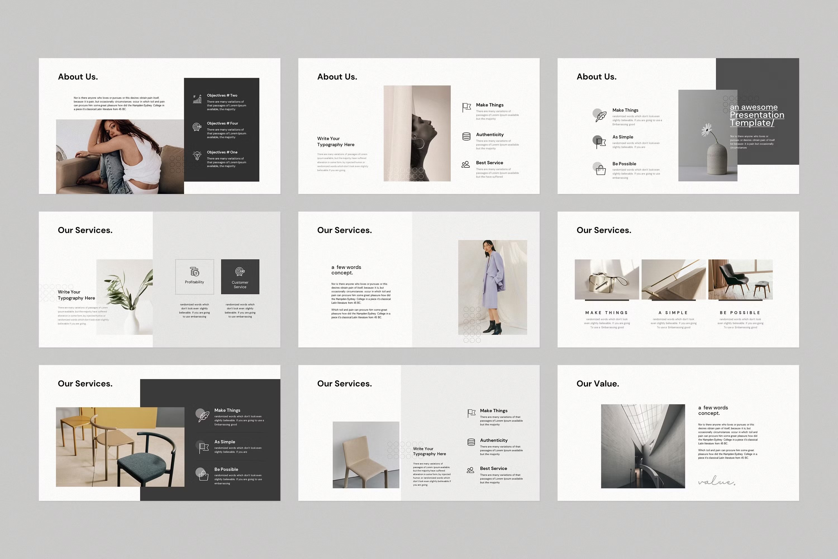Click the bag icon in the dark chairs slide panel
Image resolution: width=838 pixels, height=559 pixels.
[x=203, y=476]
